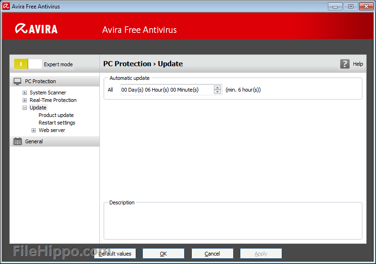The width and height of the screenshot is (376, 264).
Task: Minimize the Avira Free Antivirus window
Action: [x=335, y=7]
